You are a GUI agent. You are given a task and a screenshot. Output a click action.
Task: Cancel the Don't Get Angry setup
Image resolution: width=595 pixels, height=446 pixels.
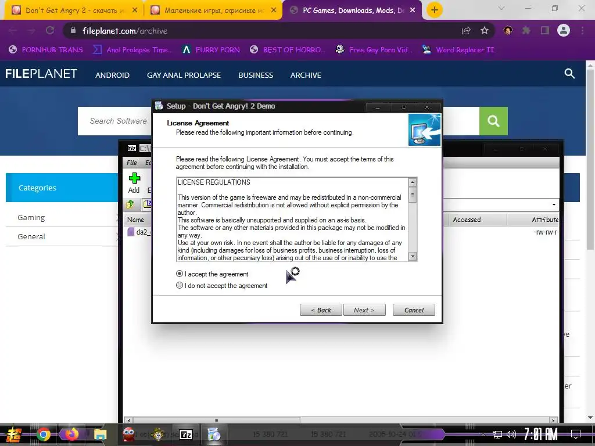pos(414,310)
